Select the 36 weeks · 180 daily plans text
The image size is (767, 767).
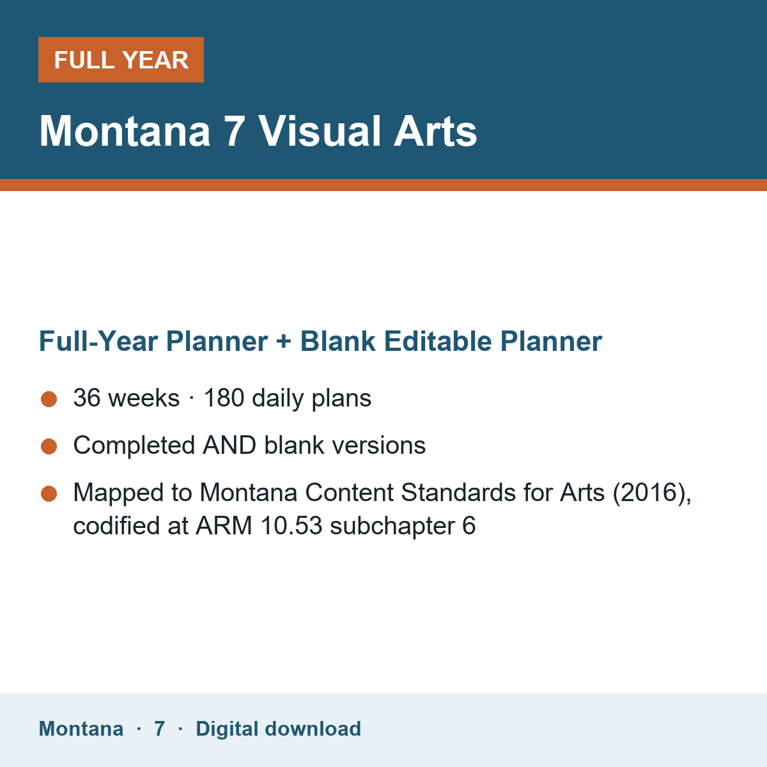(x=222, y=398)
